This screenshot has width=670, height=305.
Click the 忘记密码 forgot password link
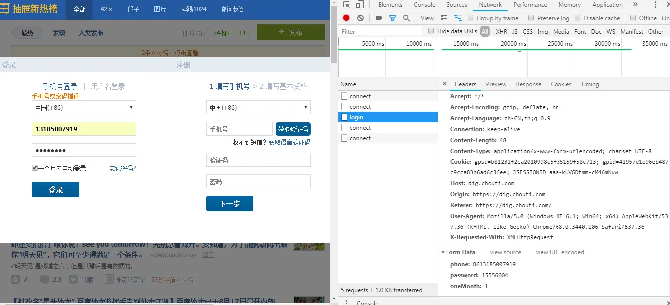click(123, 168)
